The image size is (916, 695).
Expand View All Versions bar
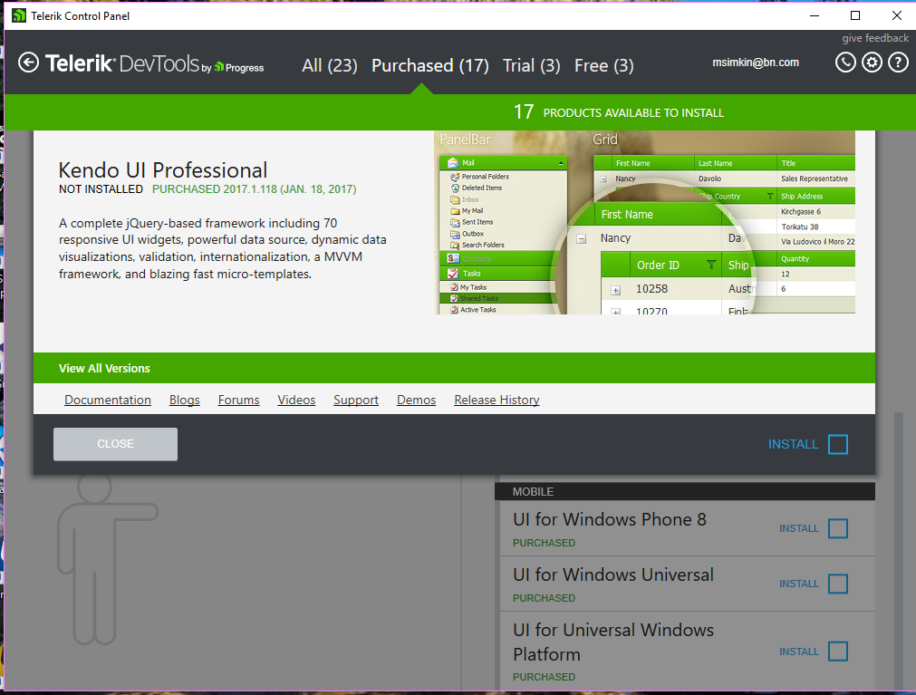tap(454, 368)
